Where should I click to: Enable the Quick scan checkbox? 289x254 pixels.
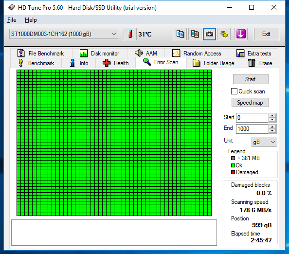tap(234, 91)
